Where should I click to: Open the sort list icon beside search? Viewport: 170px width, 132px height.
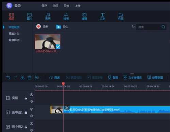click(133, 27)
